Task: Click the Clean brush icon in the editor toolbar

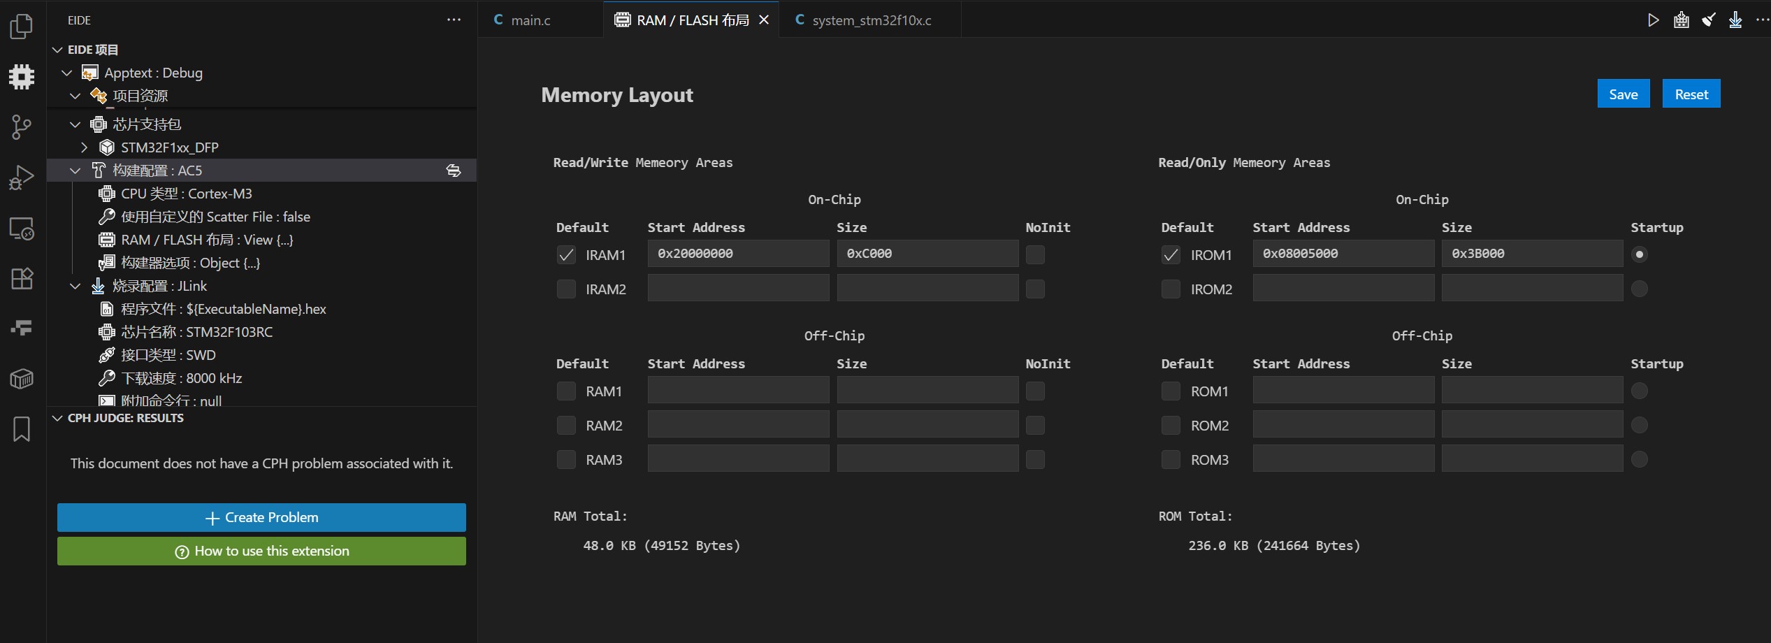Action: tap(1708, 20)
